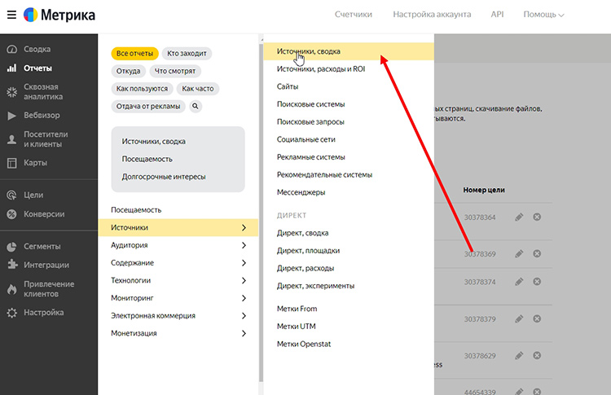The height and width of the screenshot is (395, 611).
Task: Click the report search magnifier icon
Action: click(196, 106)
